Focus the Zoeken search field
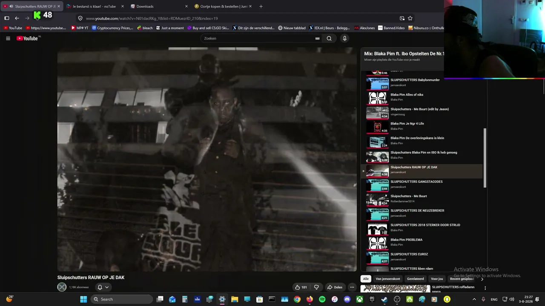The image size is (545, 306). tap(258, 38)
